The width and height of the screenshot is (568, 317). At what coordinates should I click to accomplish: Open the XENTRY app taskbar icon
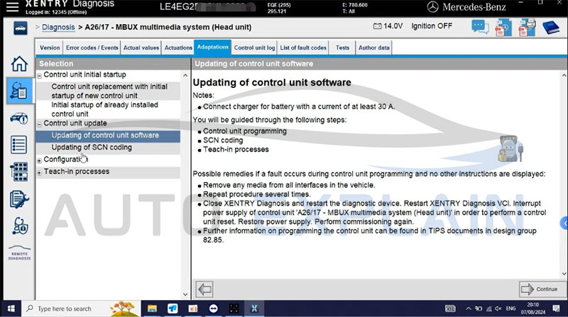tap(254, 308)
